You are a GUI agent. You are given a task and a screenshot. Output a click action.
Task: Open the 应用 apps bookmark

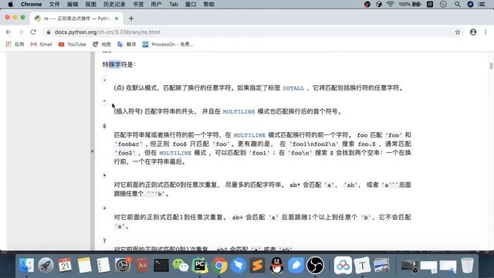[x=15, y=45]
